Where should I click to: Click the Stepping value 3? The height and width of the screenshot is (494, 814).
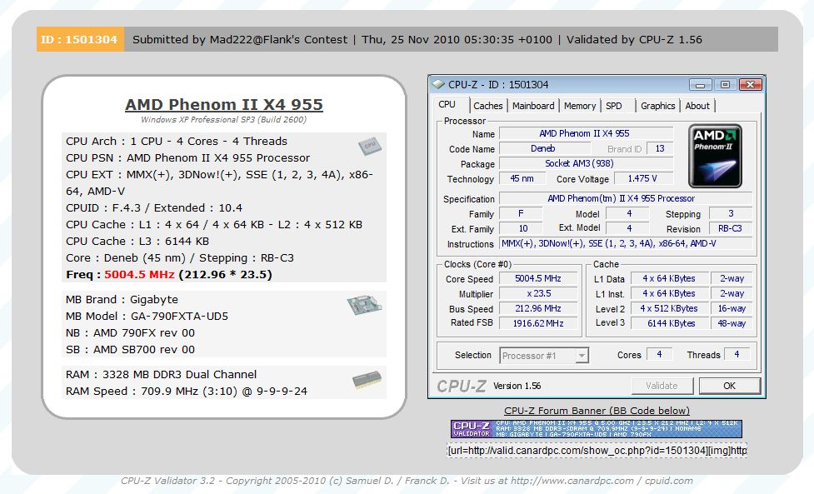pyautogui.click(x=731, y=214)
